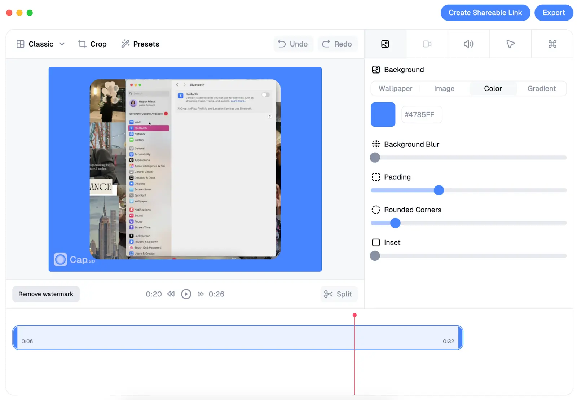Click the total duration 0:26 label

click(216, 294)
